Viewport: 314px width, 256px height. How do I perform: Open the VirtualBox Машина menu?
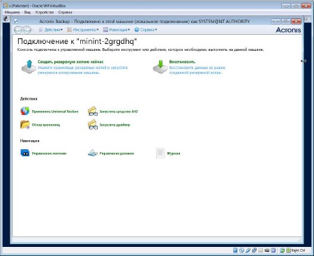point(12,13)
